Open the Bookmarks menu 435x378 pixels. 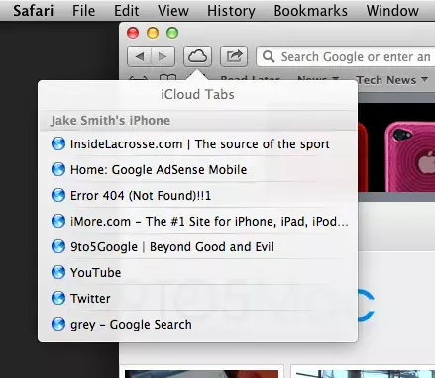pyautogui.click(x=311, y=11)
